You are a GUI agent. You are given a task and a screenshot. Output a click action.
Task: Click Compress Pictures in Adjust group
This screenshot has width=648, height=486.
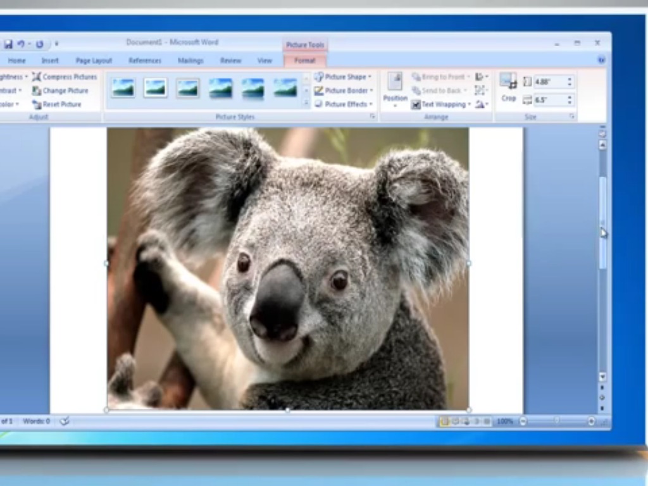(x=65, y=77)
